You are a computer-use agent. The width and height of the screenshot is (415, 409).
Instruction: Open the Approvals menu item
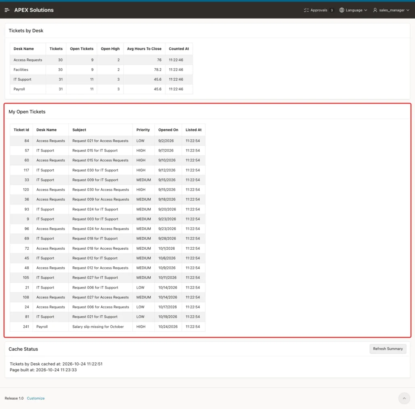(319, 10)
